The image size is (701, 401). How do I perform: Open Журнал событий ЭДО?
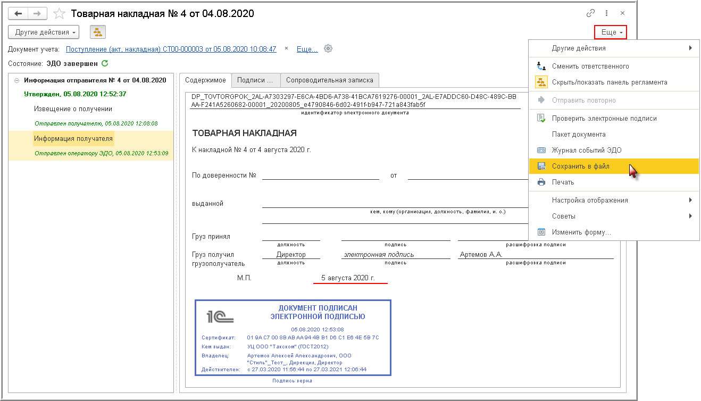614,151
